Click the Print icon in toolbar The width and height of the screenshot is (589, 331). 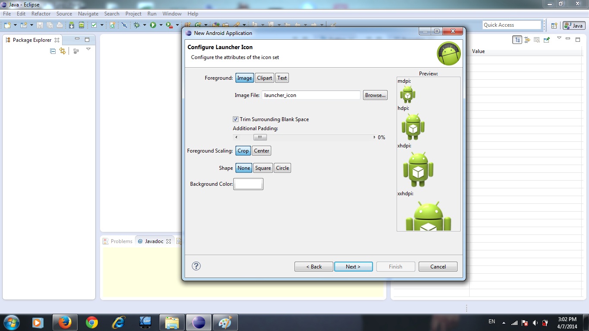tap(60, 25)
